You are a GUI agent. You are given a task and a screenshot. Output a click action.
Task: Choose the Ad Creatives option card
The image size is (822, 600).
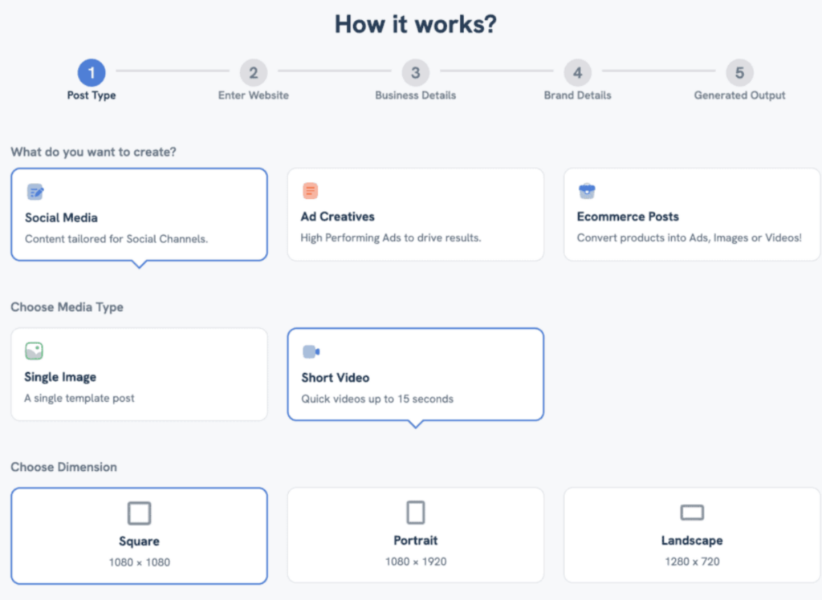click(x=415, y=215)
